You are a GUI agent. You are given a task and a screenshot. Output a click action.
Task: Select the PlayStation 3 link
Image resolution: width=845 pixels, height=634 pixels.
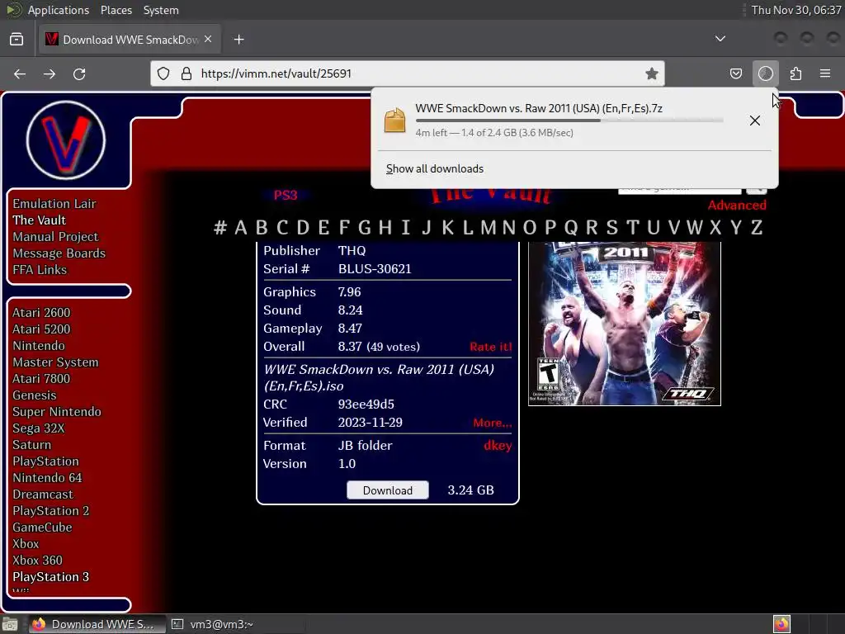pyautogui.click(x=50, y=577)
